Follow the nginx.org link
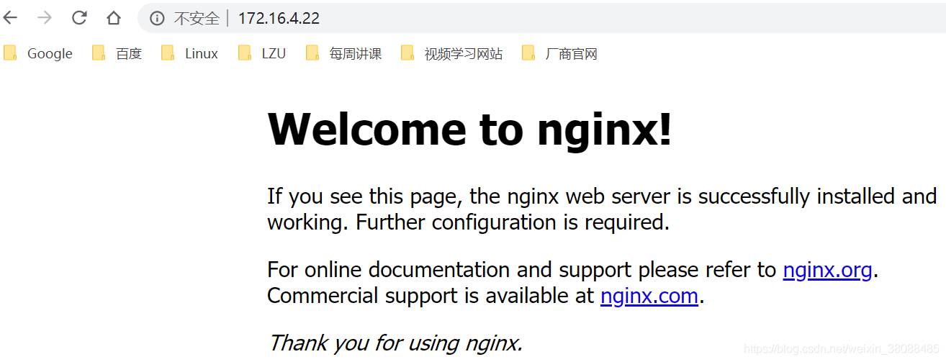This screenshot has height=362, width=946. 827,270
